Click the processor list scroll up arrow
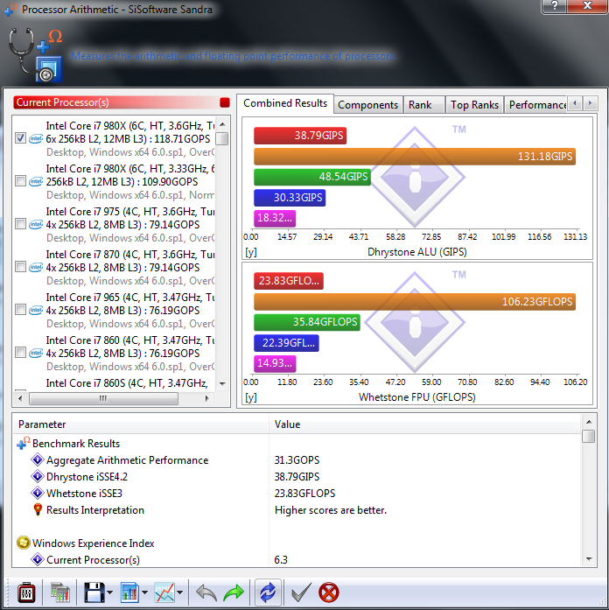The image size is (609, 610). pos(222,124)
